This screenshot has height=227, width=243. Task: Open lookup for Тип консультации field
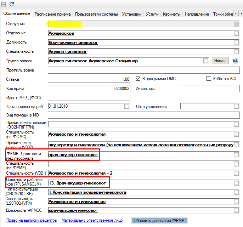click(x=236, y=192)
